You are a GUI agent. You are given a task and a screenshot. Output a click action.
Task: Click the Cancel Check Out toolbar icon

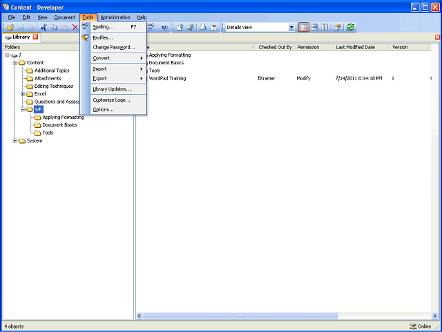click(214, 28)
